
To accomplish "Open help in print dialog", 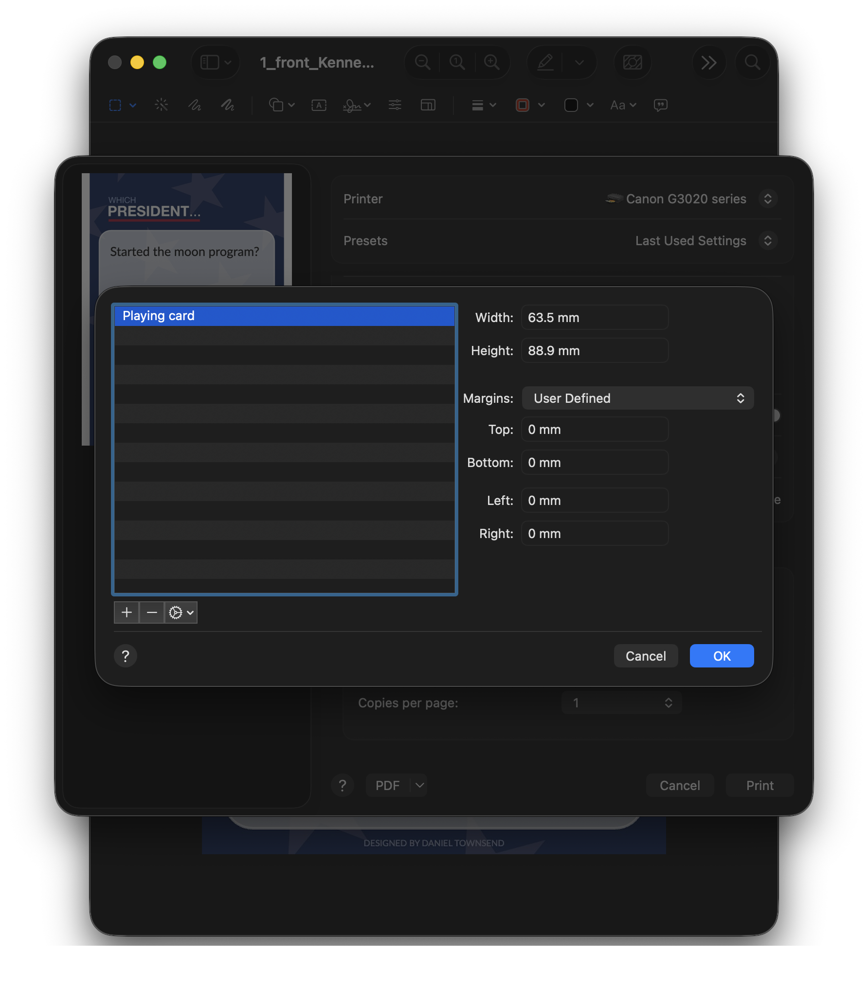I will (x=343, y=786).
